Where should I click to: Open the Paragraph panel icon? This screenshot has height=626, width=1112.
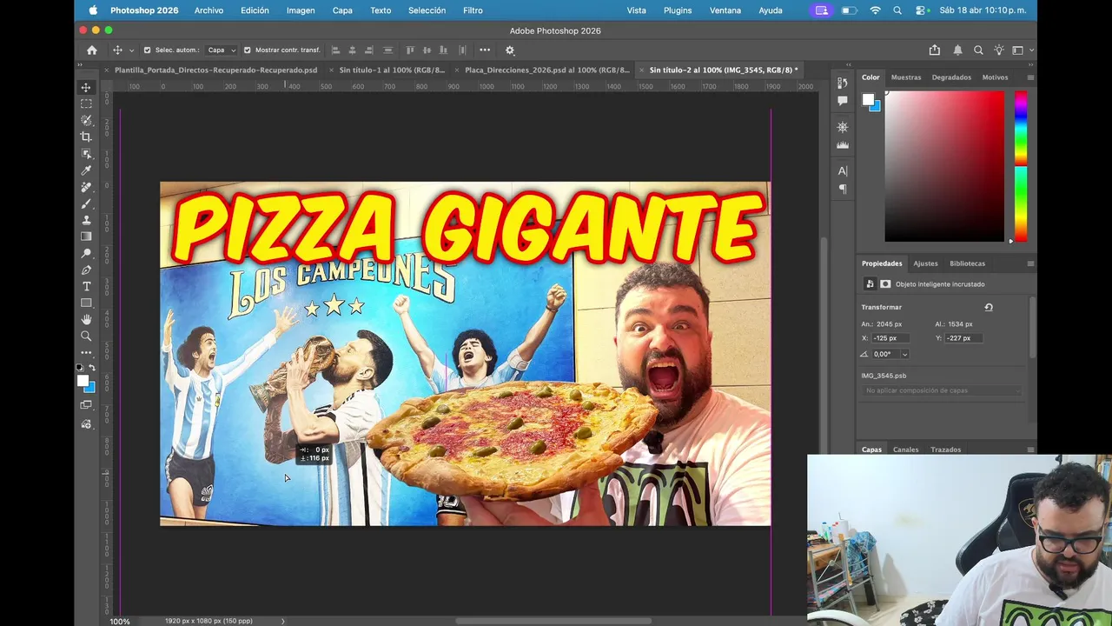tap(842, 189)
